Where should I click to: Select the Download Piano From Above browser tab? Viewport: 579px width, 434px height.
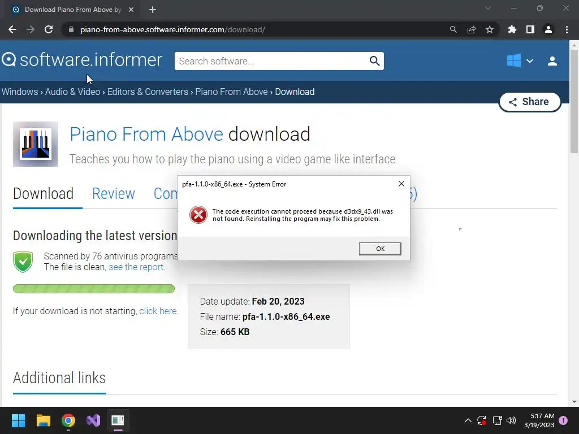pyautogui.click(x=73, y=10)
